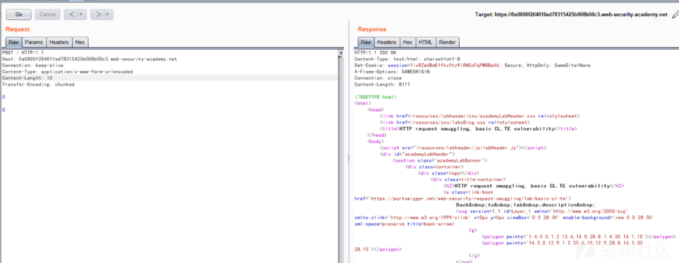
Task: Open the Render tab in Response pane
Action: point(448,42)
